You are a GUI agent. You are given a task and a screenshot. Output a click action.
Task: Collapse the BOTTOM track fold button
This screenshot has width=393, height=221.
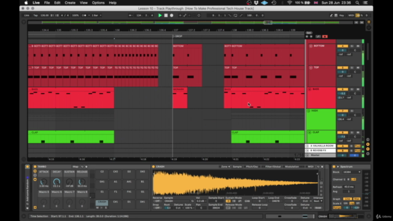[311, 46]
